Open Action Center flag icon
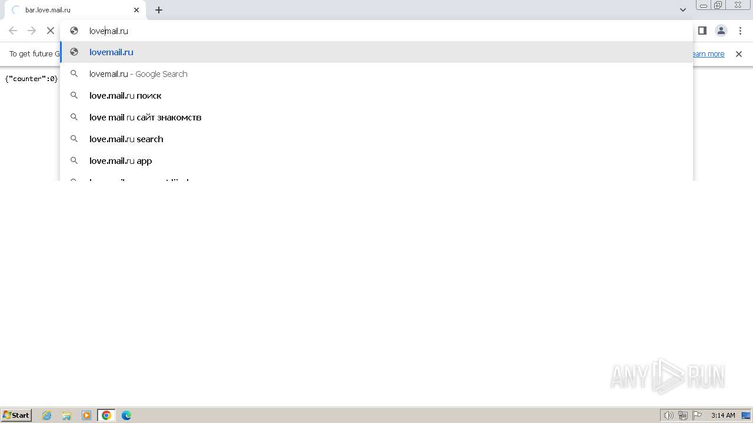Viewport: 753px width, 423px height. click(697, 415)
